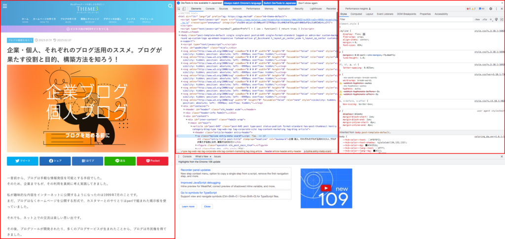
Task: Open Go to symbols for TypeScript link
Action: pos(198,193)
